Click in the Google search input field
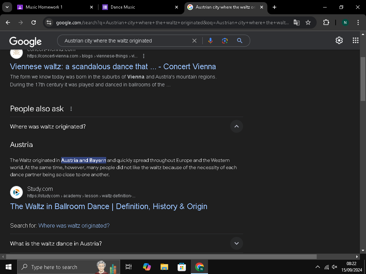 tap(126, 41)
